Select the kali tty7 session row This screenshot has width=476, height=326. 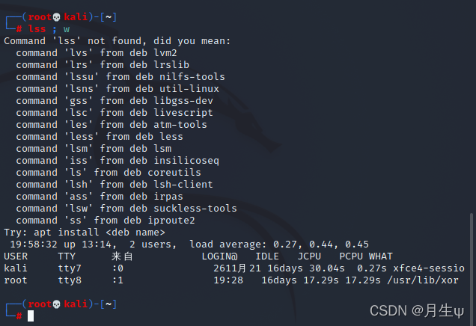234,268
